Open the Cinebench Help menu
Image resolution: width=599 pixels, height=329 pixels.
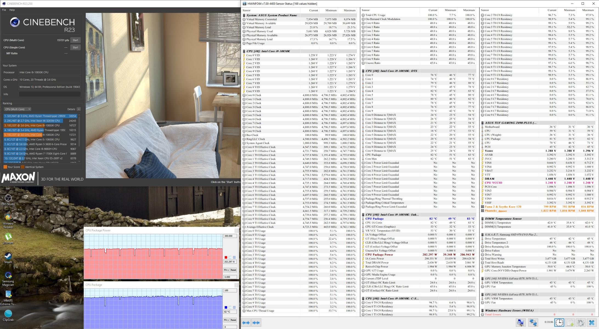[x=12, y=10]
